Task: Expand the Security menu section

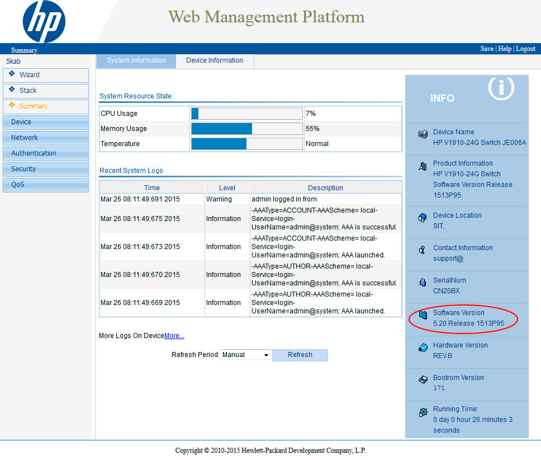Action: (45, 169)
